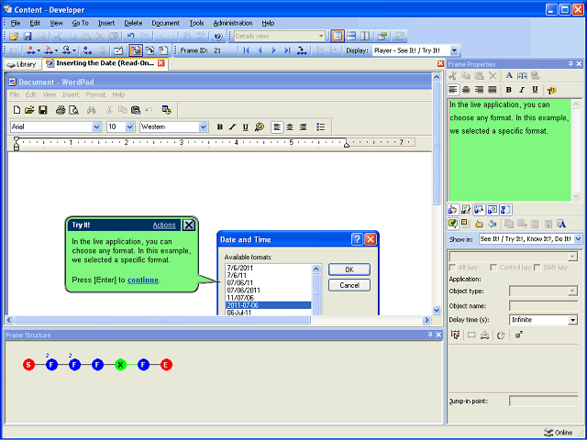Open the Show in dropdown
Screen dimensions: 587x440
click(x=578, y=238)
